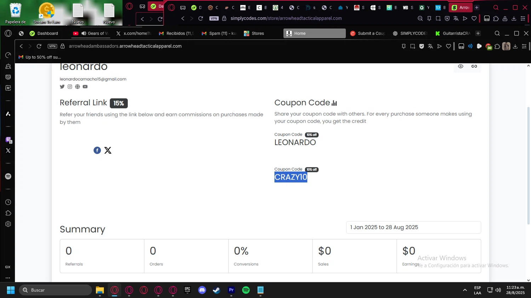The width and height of the screenshot is (531, 298).
Task: Click the highlighted CRAZY10 coupon code
Action: pyautogui.click(x=291, y=177)
